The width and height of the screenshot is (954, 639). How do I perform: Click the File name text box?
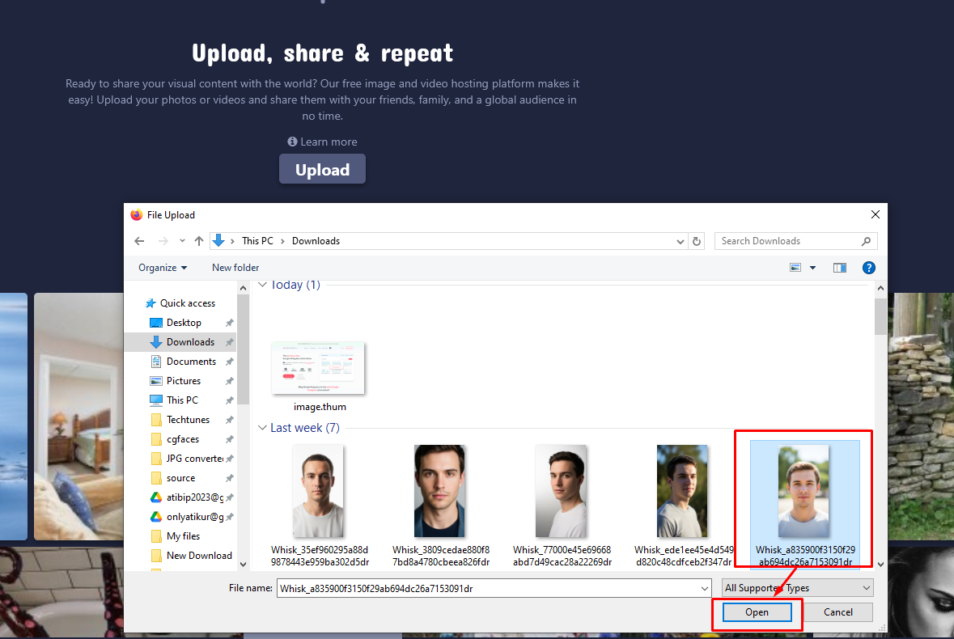[489, 588]
